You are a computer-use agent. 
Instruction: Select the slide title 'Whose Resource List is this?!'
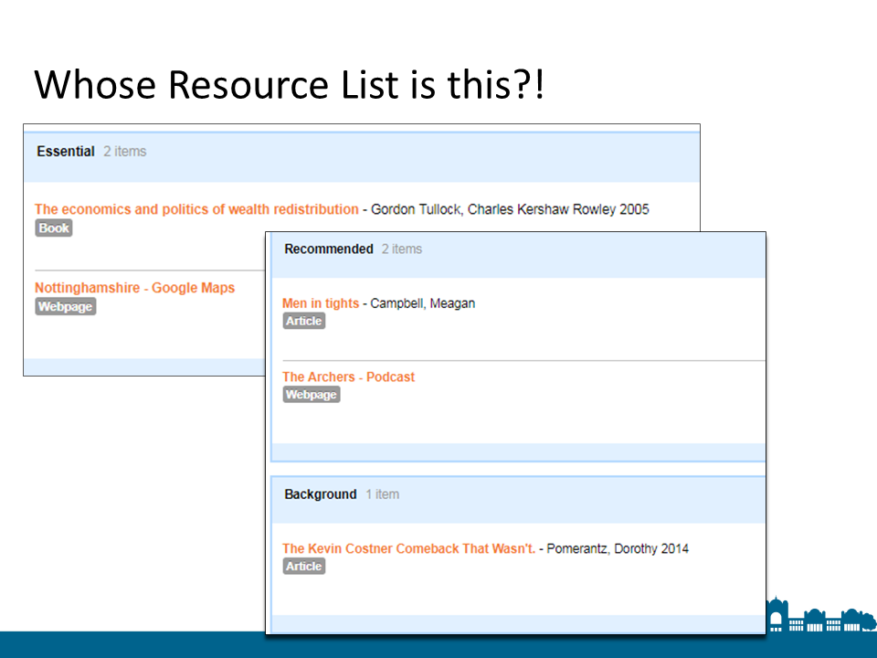[x=289, y=84]
